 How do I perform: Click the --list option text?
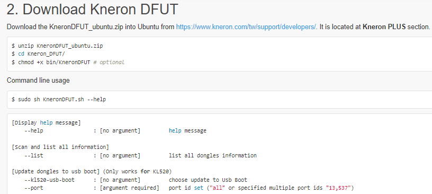(33, 155)
